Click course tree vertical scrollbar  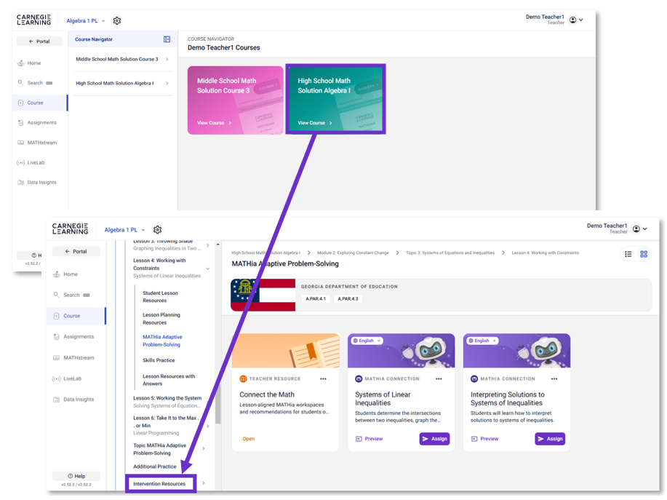pyautogui.click(x=217, y=404)
